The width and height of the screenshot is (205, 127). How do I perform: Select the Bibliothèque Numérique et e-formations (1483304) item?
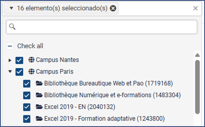tap(112, 95)
